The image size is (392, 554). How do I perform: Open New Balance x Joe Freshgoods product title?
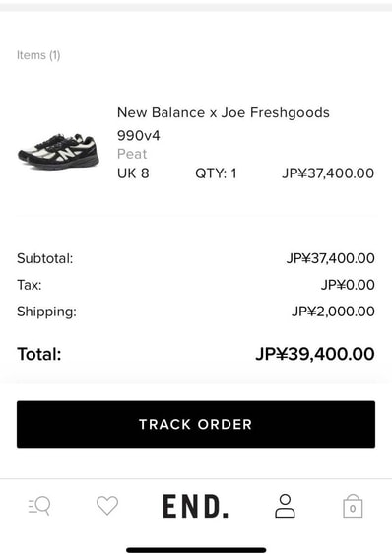coord(224,112)
